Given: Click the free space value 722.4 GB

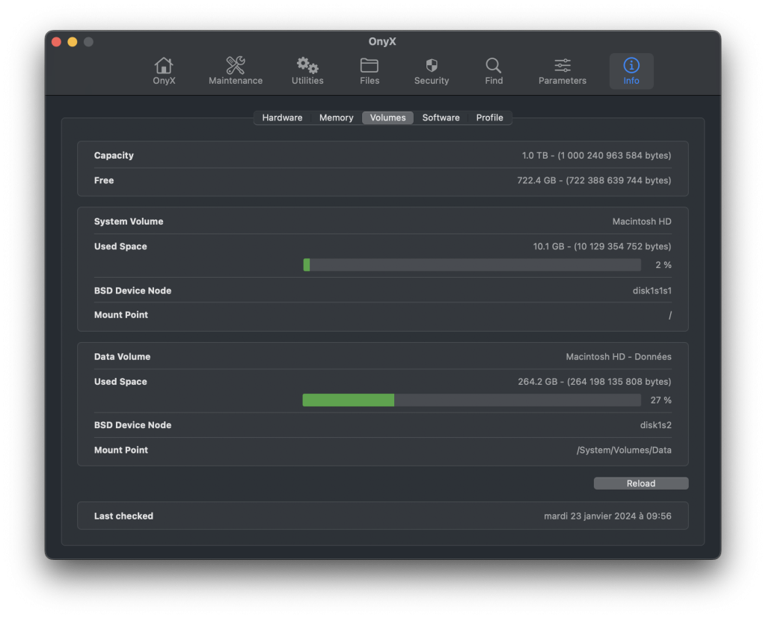Looking at the screenshot, I should pos(594,180).
